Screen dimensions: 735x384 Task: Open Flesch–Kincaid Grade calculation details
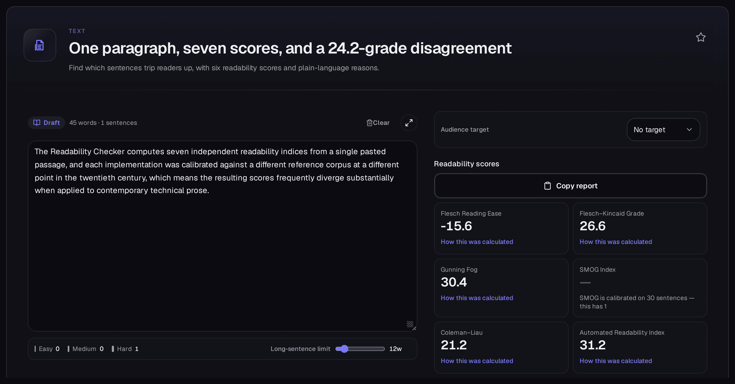point(616,242)
